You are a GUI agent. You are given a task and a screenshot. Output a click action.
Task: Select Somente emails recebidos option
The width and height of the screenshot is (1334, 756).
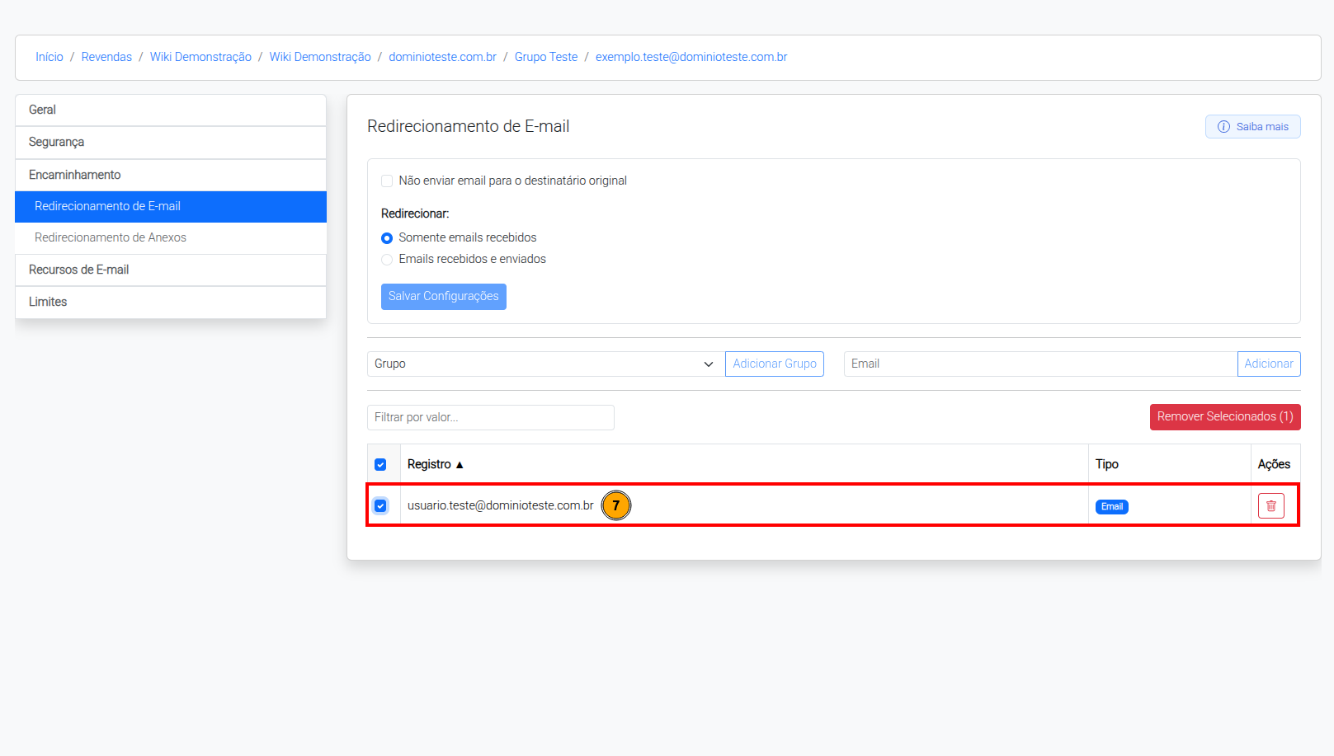click(387, 238)
